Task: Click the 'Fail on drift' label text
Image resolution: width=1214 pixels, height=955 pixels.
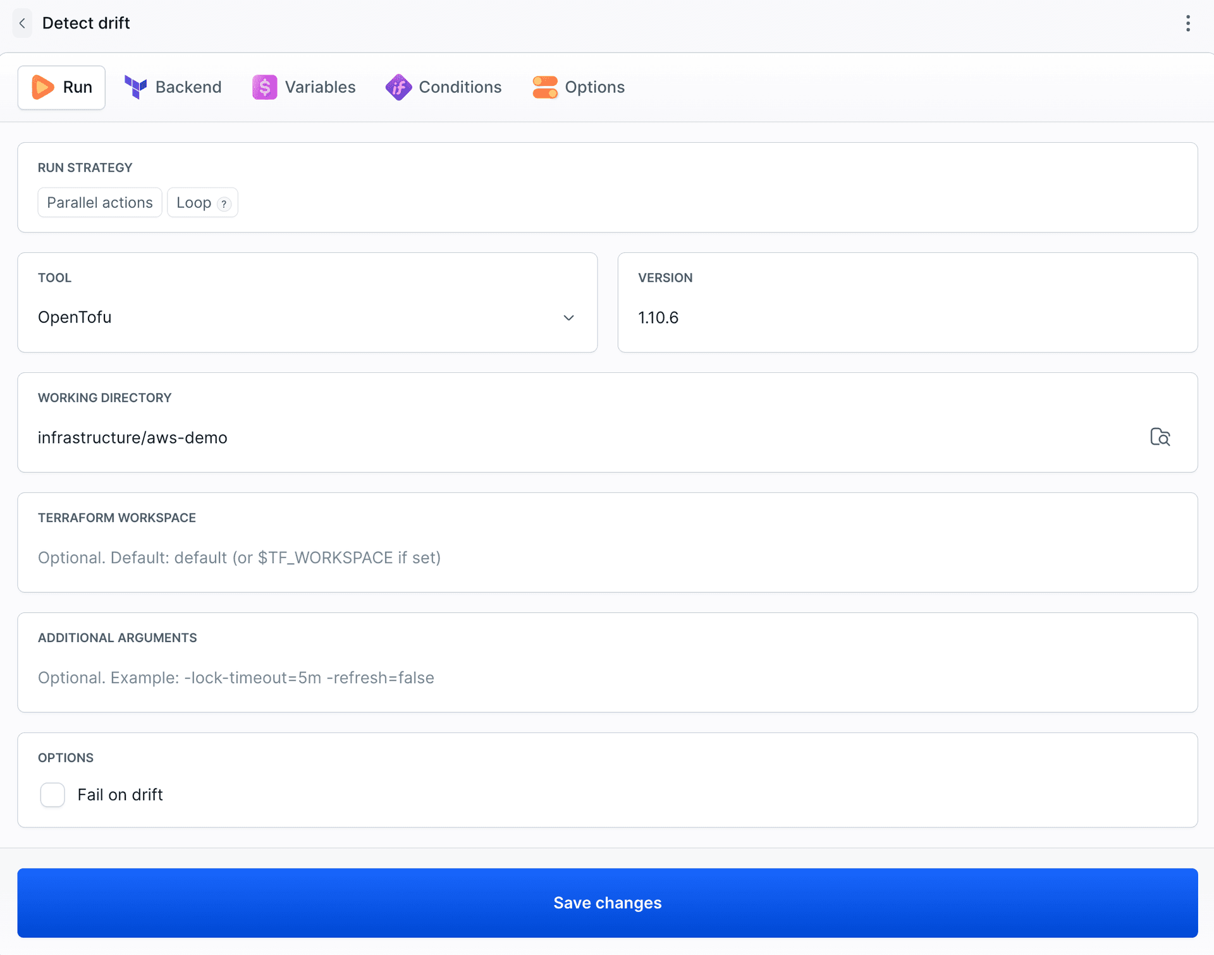Action: 120,794
